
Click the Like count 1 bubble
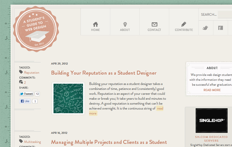(35, 101)
